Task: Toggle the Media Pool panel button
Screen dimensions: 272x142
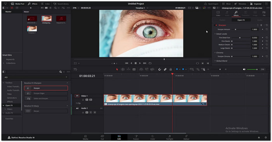Action: 17,4
